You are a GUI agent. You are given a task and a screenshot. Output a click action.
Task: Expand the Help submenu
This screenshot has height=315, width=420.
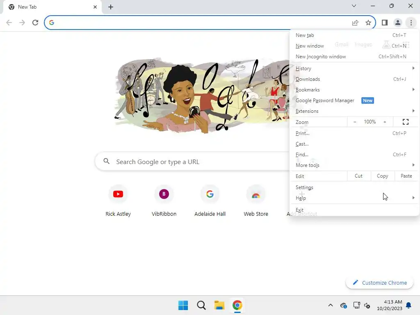tap(354, 198)
